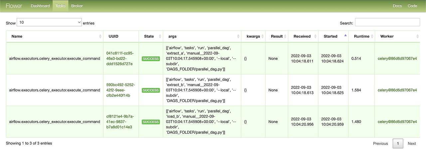Click SUCCESS badge in load_b row
Screen dimensions: 426x150
151,122
